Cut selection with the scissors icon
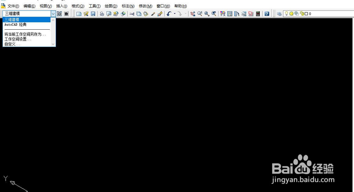Viewport: 354px width, 192px height. 132,14
